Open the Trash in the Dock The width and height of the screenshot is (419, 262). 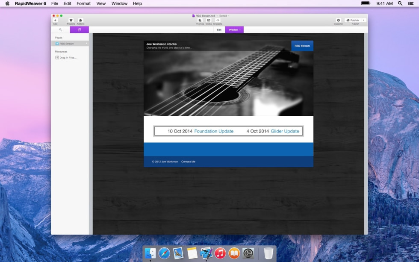(269, 253)
